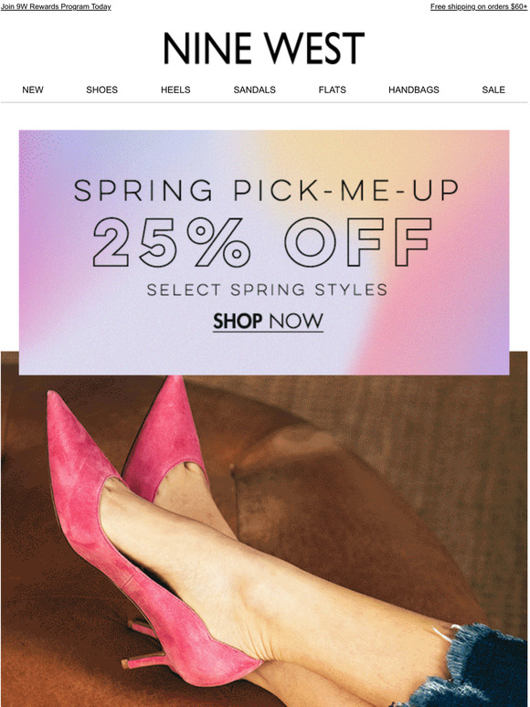
Task: Select FLATS from the navigation
Action: click(333, 90)
